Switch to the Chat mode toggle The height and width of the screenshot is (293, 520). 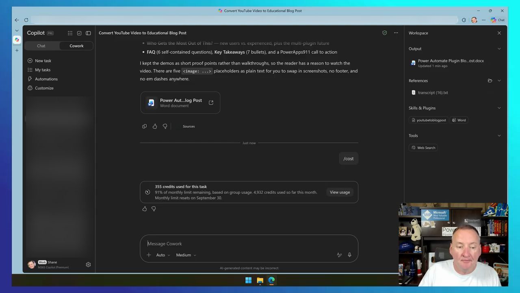(41, 46)
